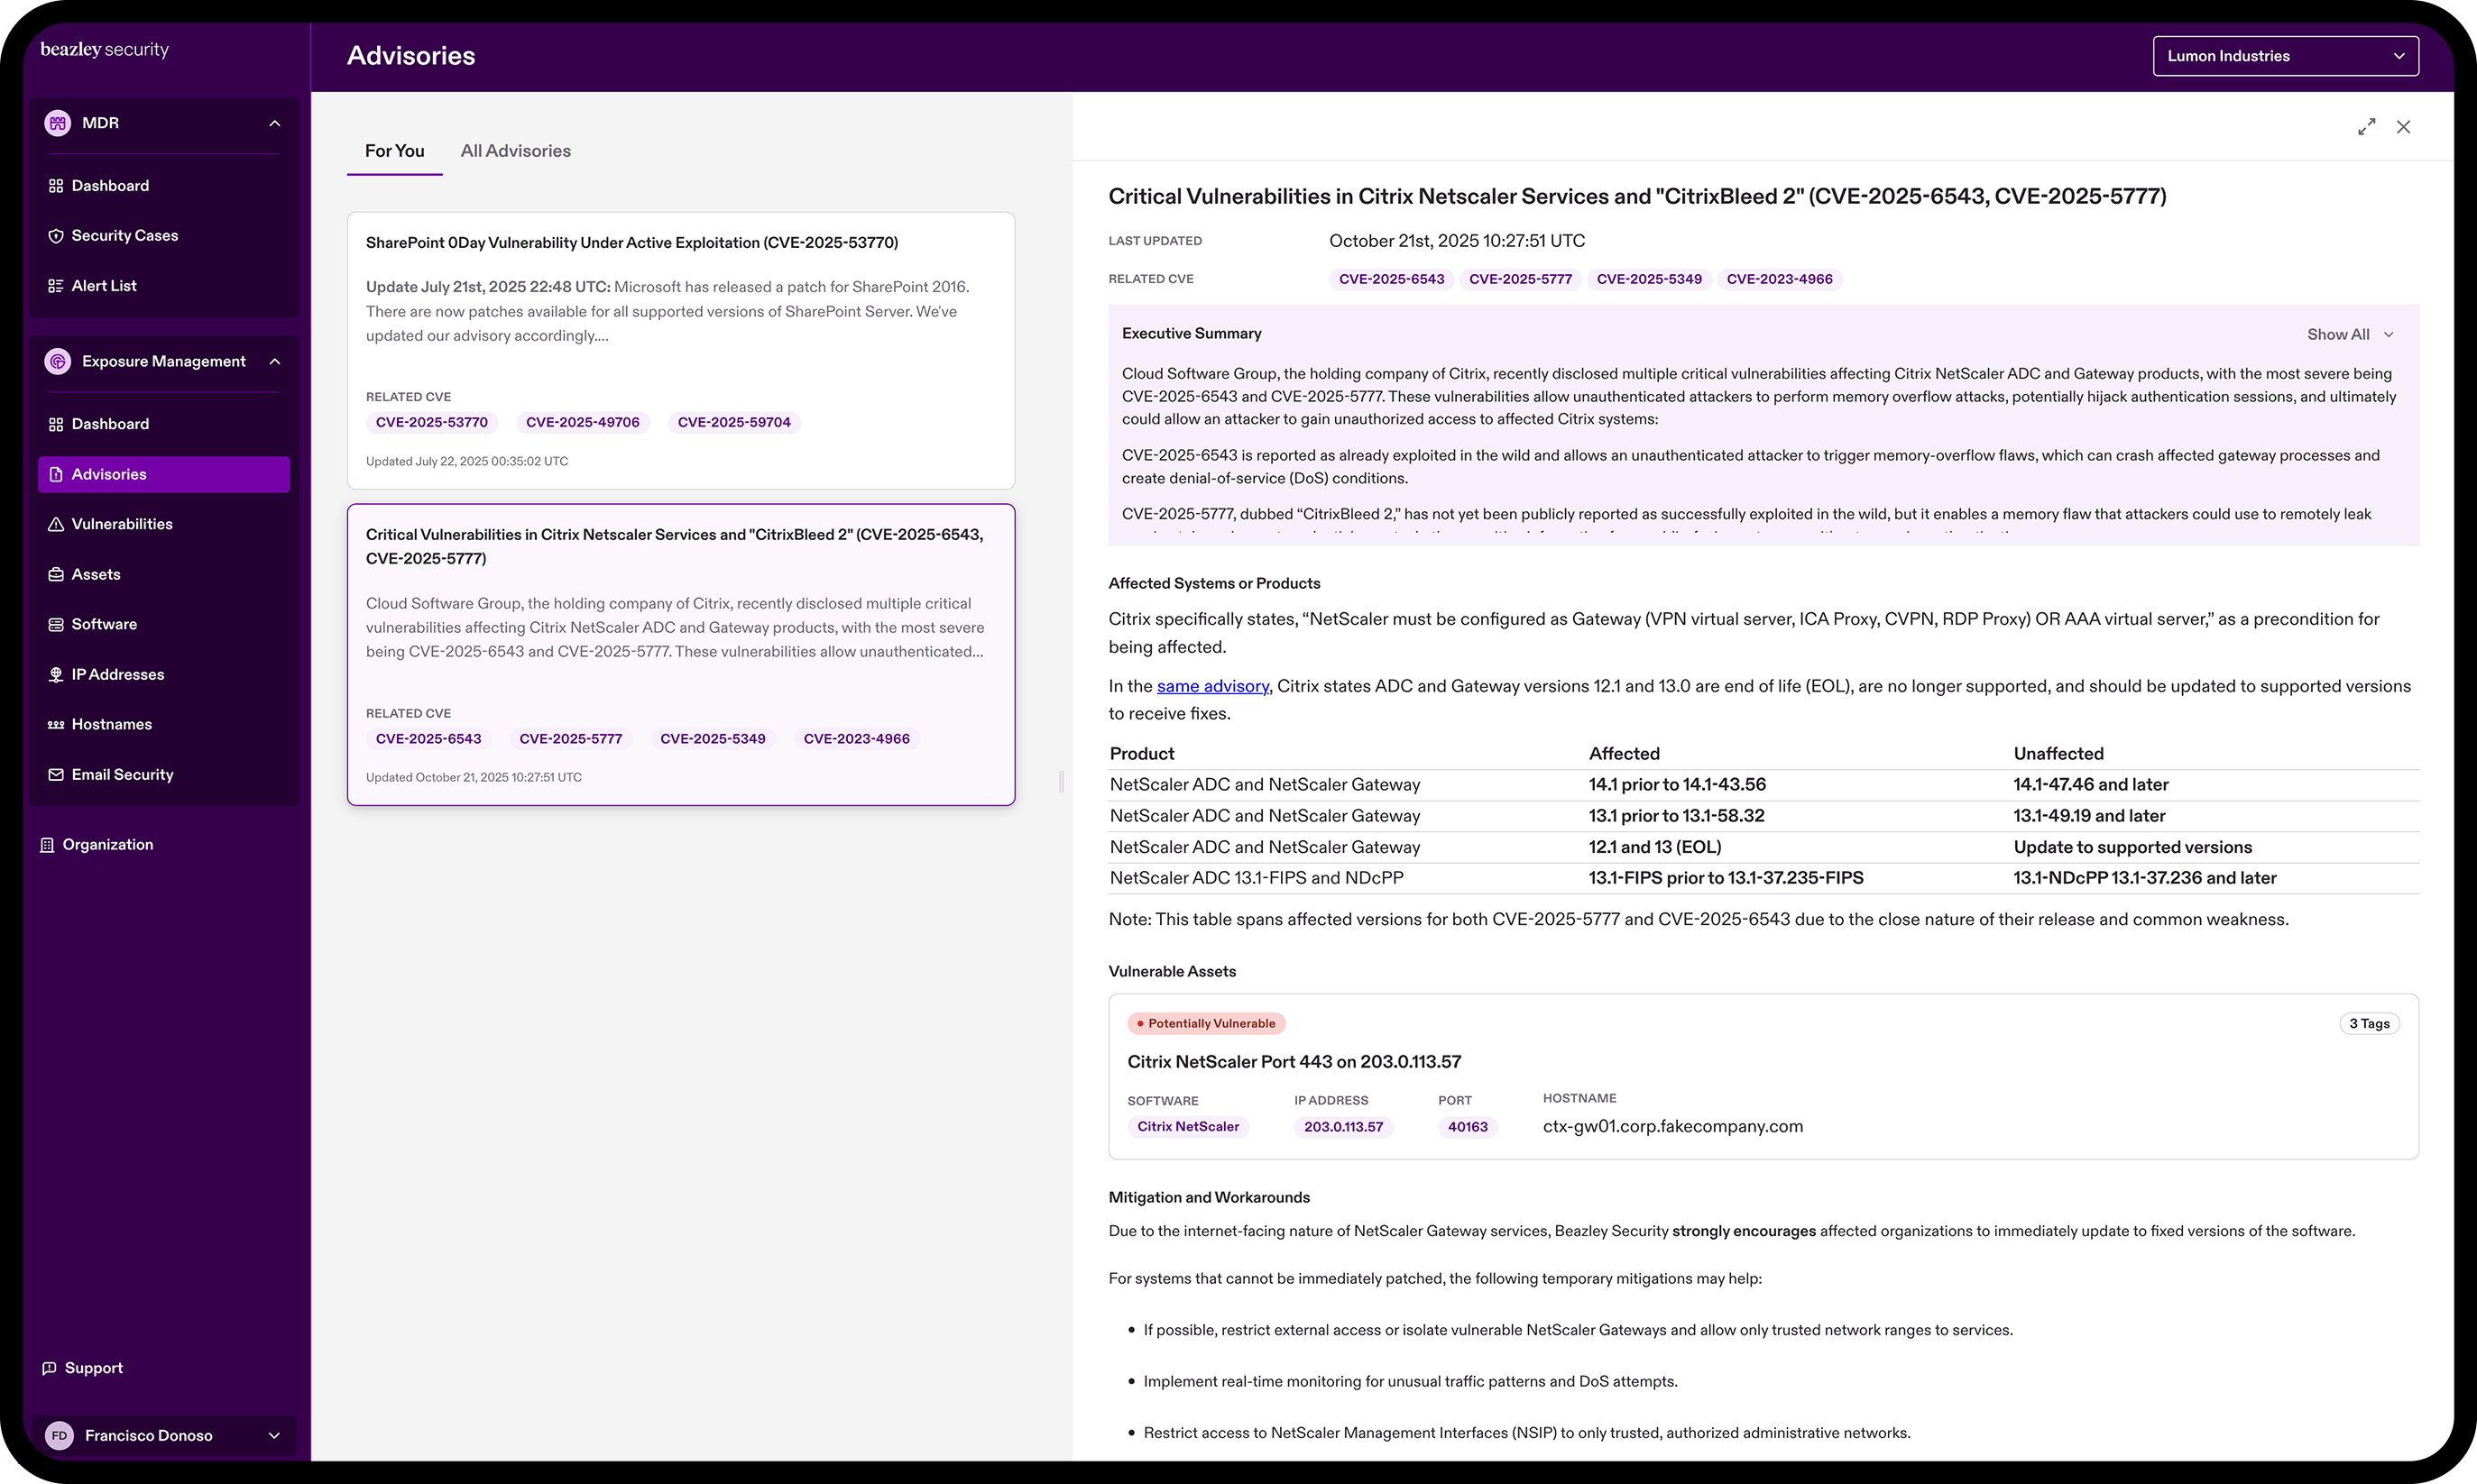This screenshot has width=2477, height=1484.
Task: Click the Assets briefcase icon
Action: [x=56, y=574]
